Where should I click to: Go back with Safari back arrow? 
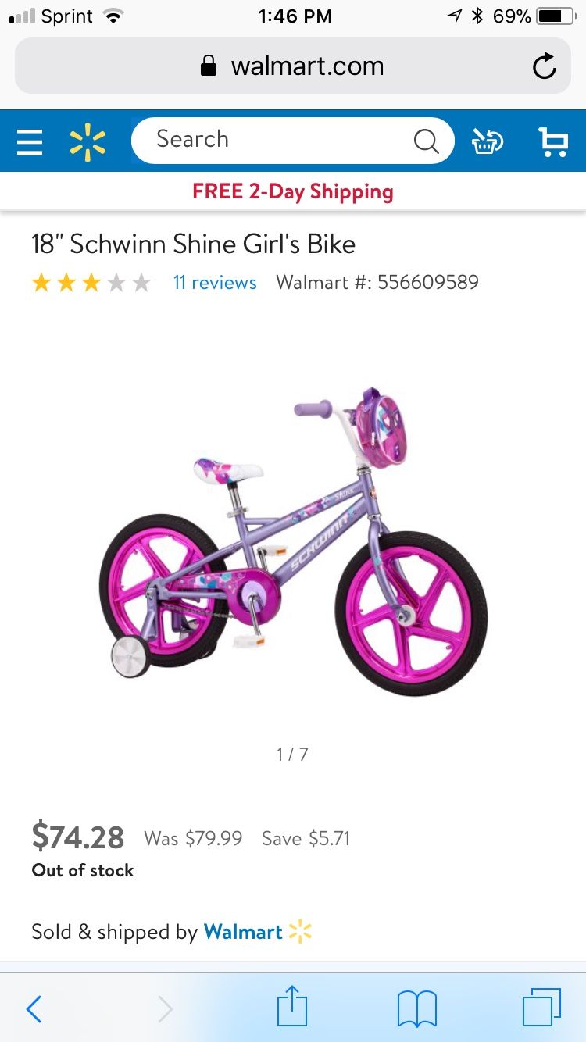coord(34,1008)
